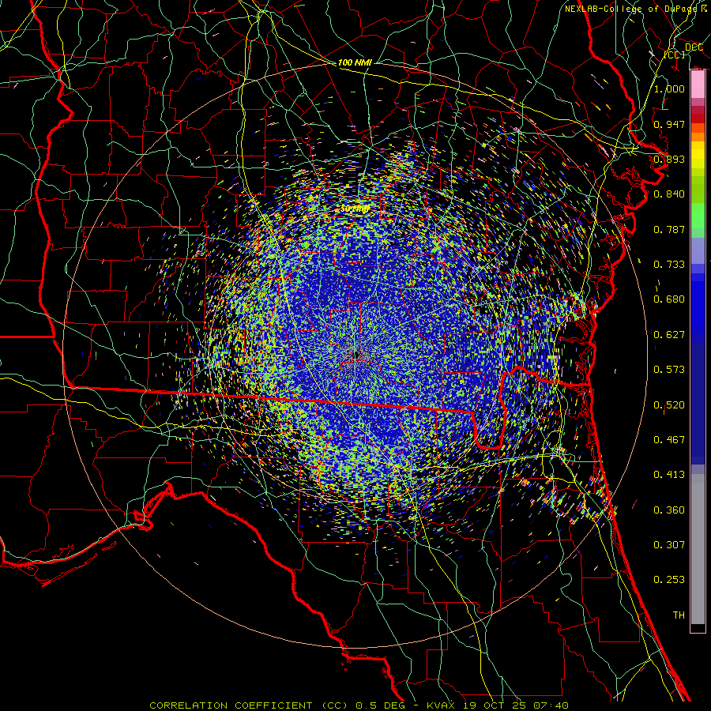Screen dimensions: 711x711
Task: Select the lavender band on the color scale
Action: click(698, 250)
